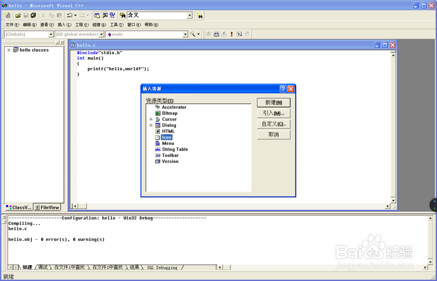Select the 调试 output tab
Viewport: 437px width, 281px height.
[x=43, y=267]
